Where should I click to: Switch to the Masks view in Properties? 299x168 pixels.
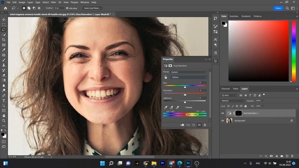click(170, 66)
